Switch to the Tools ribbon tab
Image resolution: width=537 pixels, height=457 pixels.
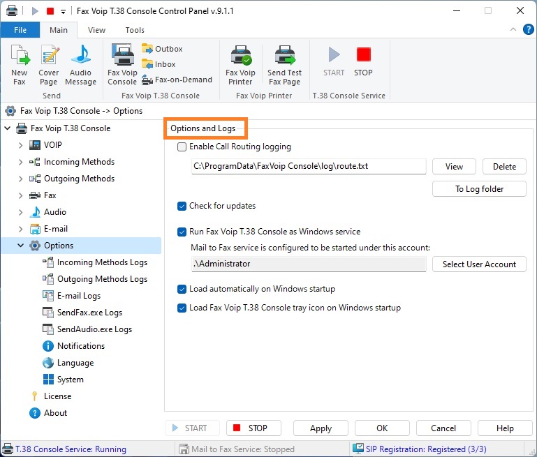[x=135, y=30]
